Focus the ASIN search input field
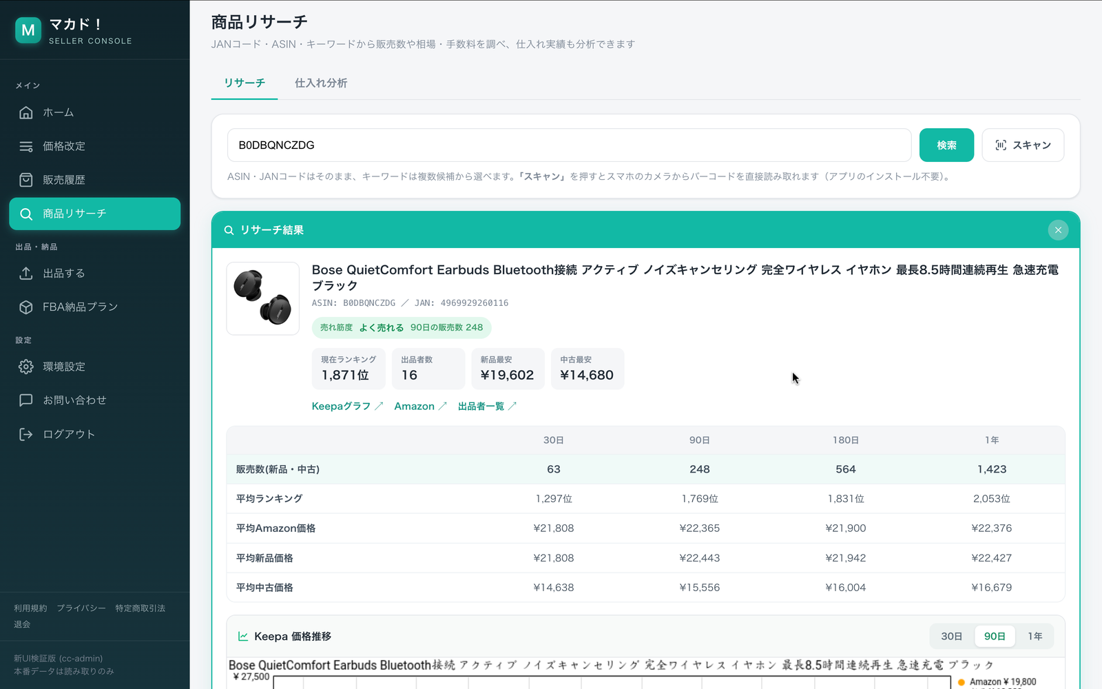1102x689 pixels. [570, 145]
